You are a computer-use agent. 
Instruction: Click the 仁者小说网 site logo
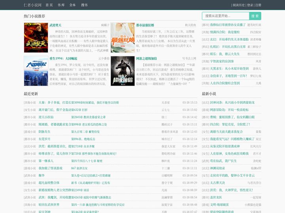click(x=33, y=5)
